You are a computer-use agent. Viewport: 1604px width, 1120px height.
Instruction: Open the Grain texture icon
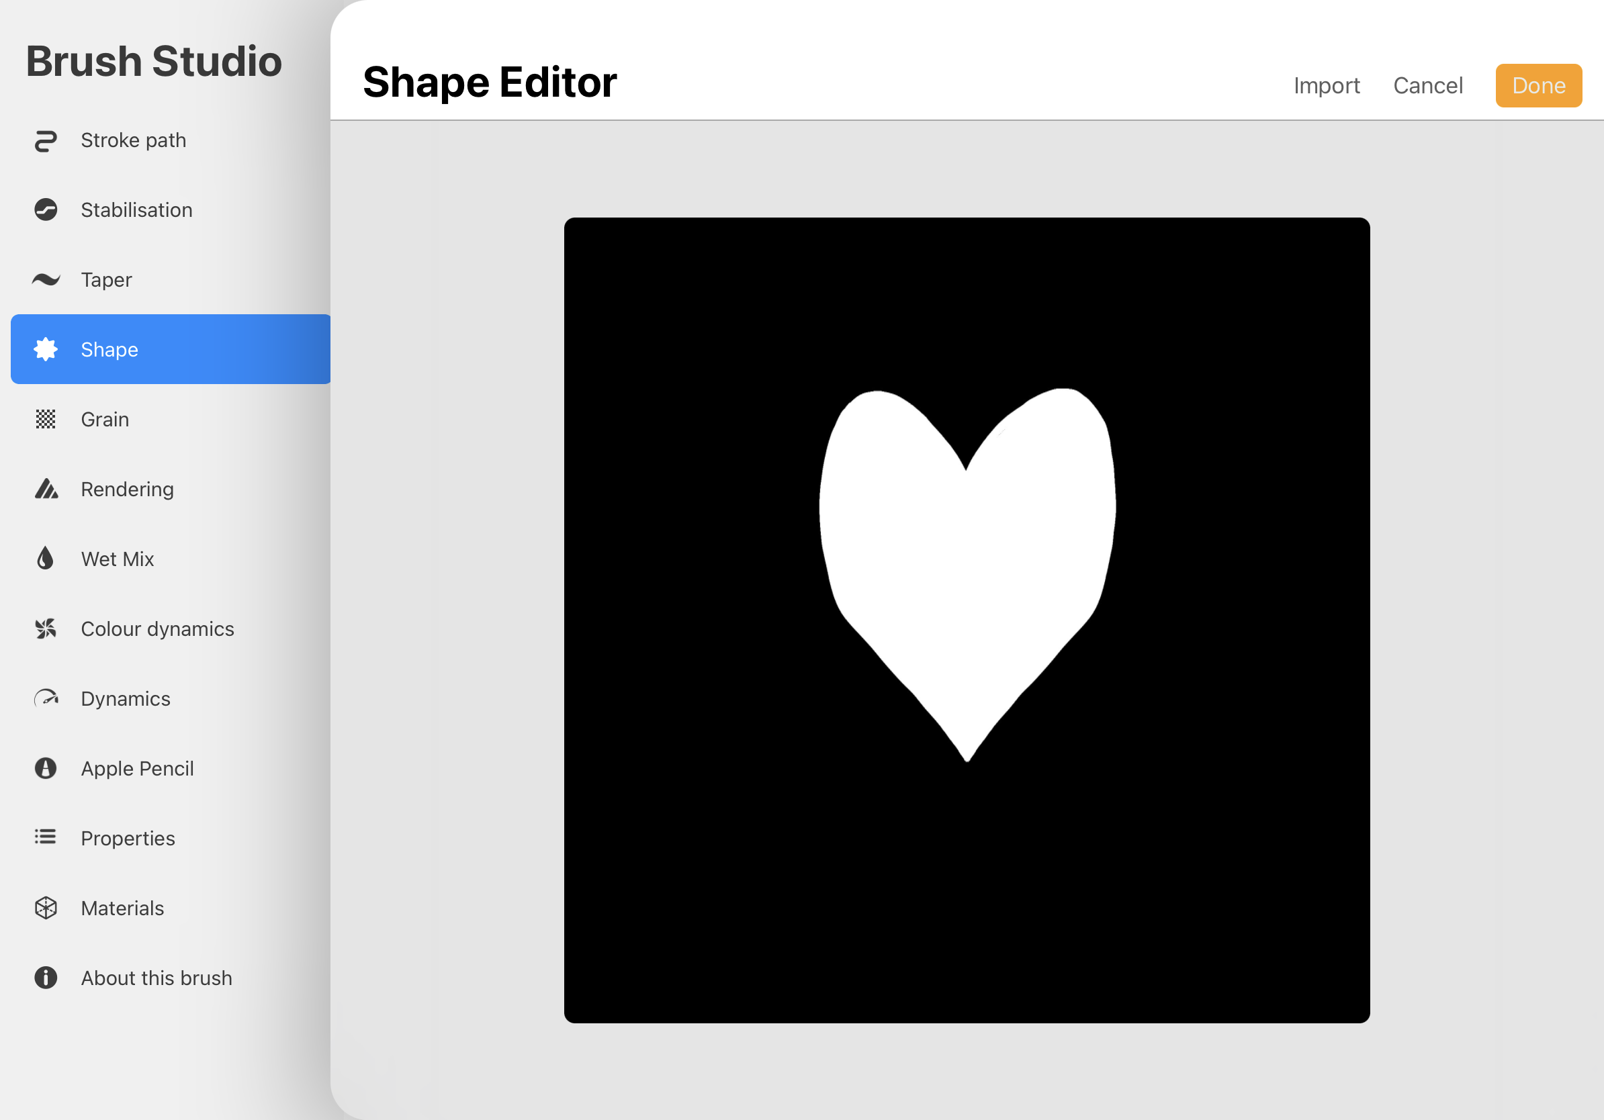tap(45, 419)
